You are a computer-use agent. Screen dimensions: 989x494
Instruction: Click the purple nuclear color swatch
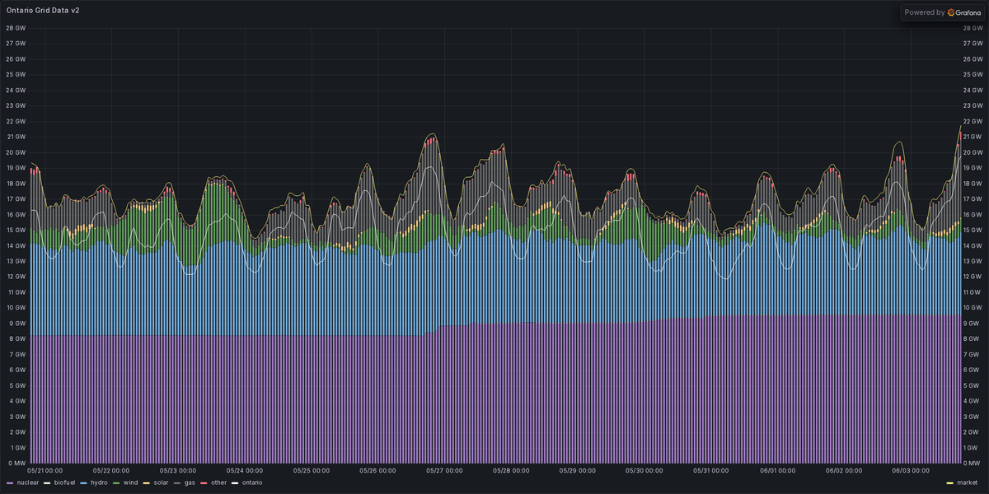10,482
